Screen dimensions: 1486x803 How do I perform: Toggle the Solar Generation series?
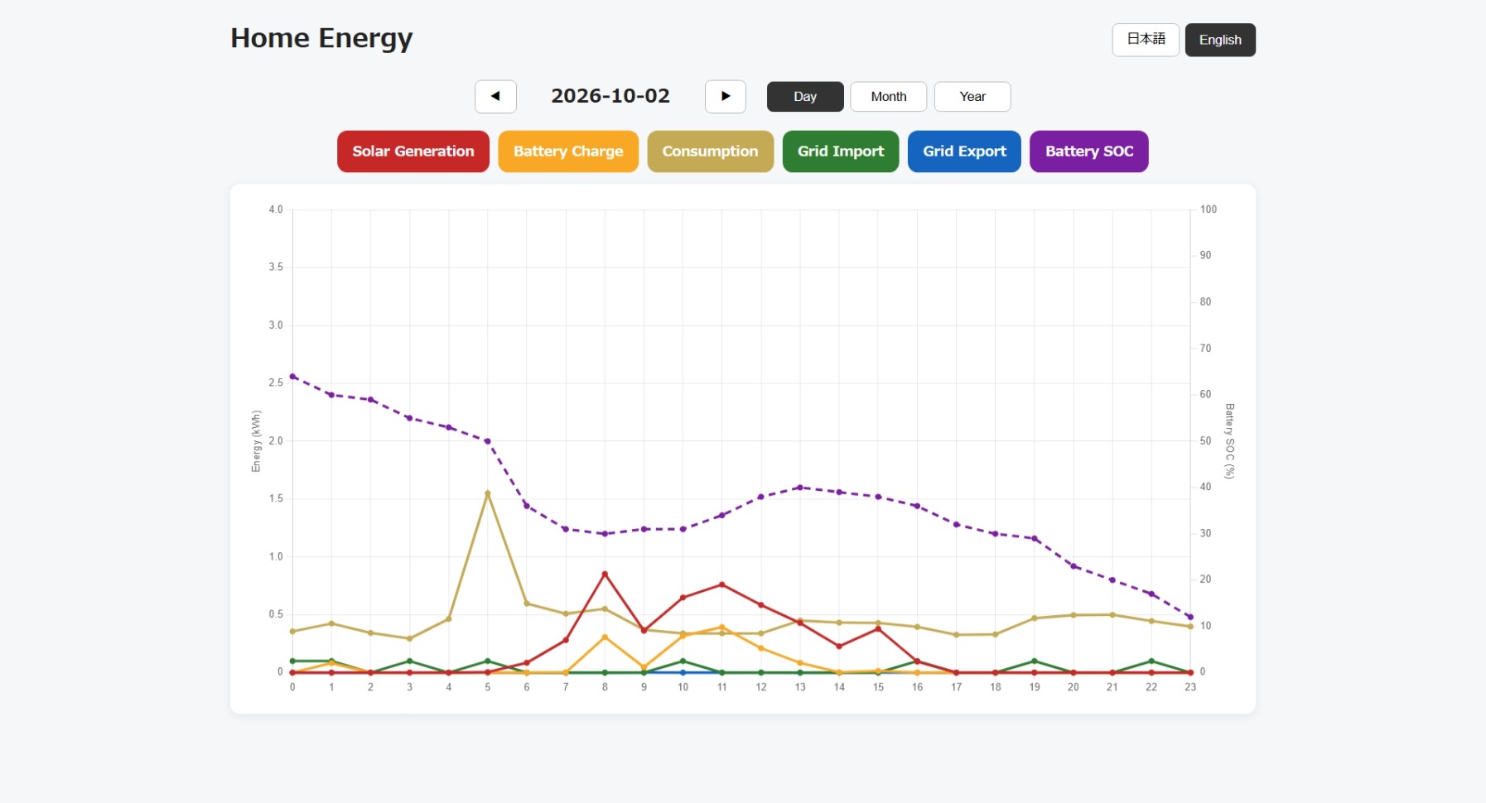pyautogui.click(x=413, y=151)
